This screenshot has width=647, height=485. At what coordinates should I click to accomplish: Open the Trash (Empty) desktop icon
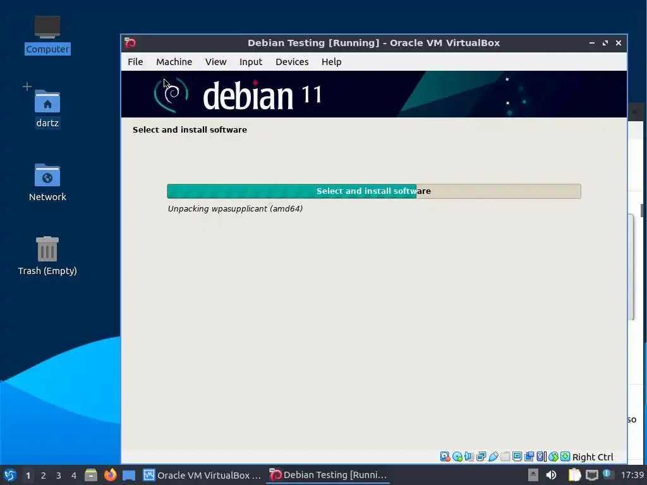coord(47,256)
